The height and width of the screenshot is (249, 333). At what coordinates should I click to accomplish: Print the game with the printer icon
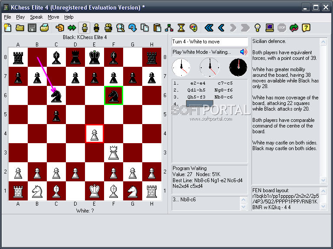[x=44, y=28]
